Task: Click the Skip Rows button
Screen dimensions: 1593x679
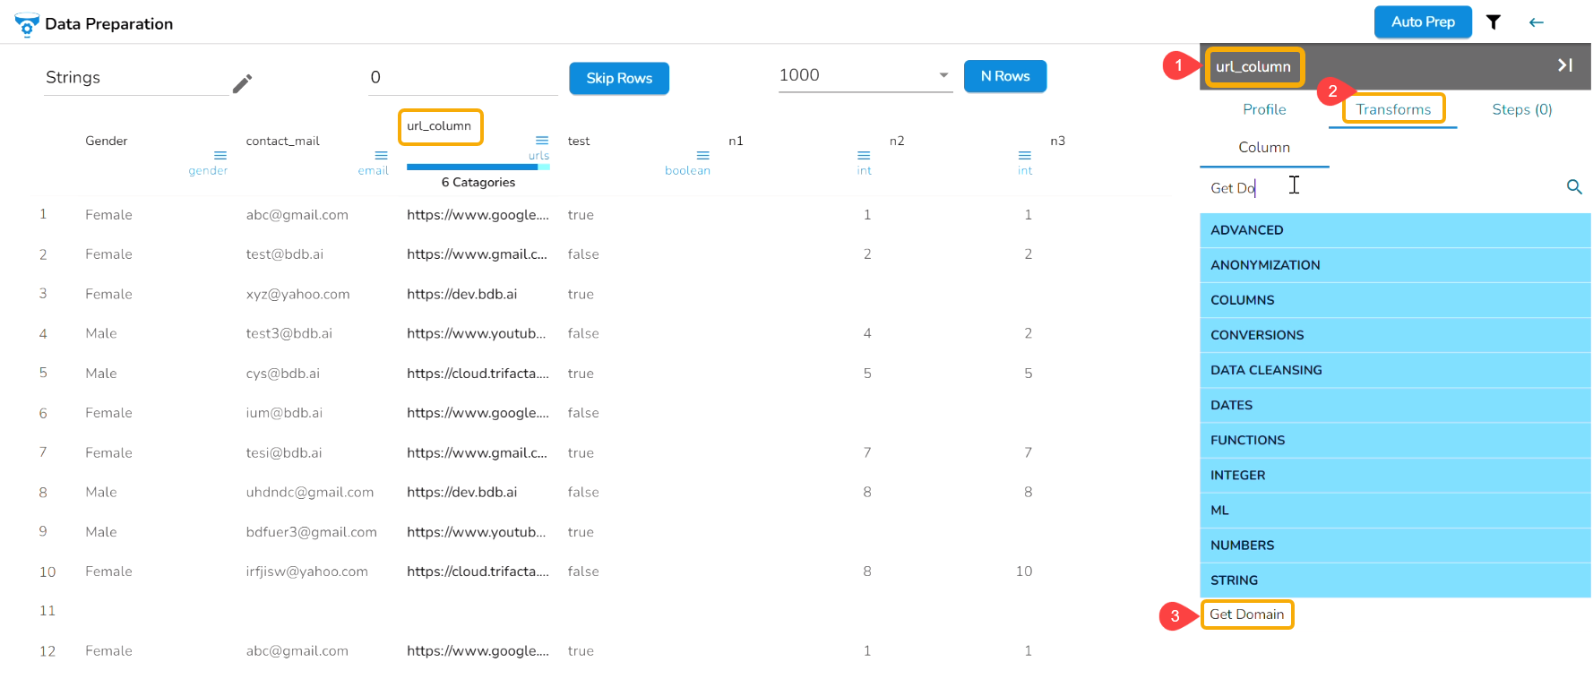Action: coord(618,78)
